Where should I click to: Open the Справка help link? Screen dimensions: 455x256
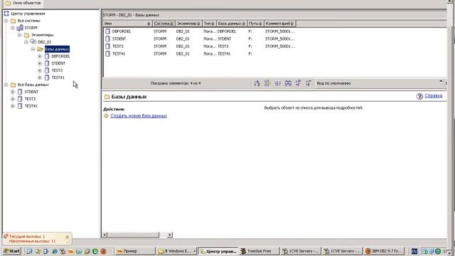coord(434,96)
